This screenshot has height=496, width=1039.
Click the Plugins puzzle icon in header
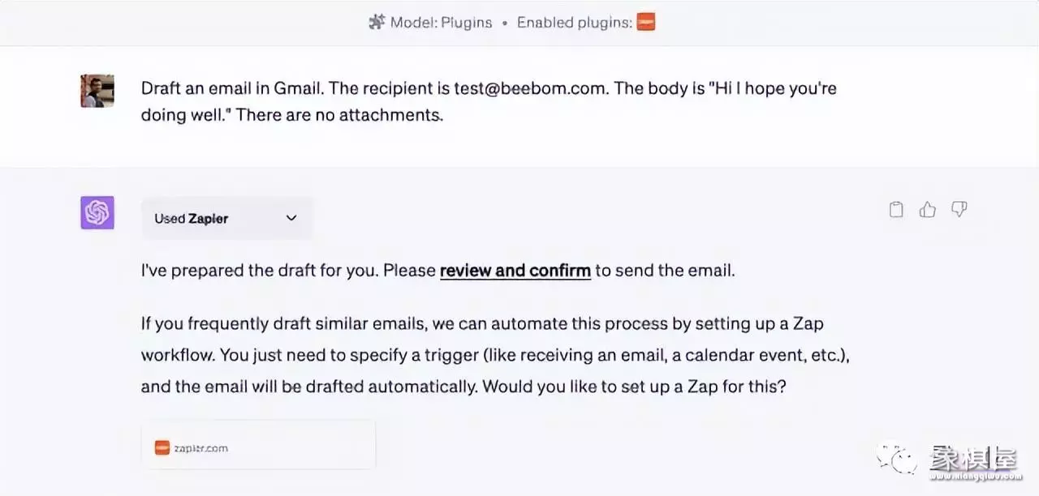tap(376, 22)
